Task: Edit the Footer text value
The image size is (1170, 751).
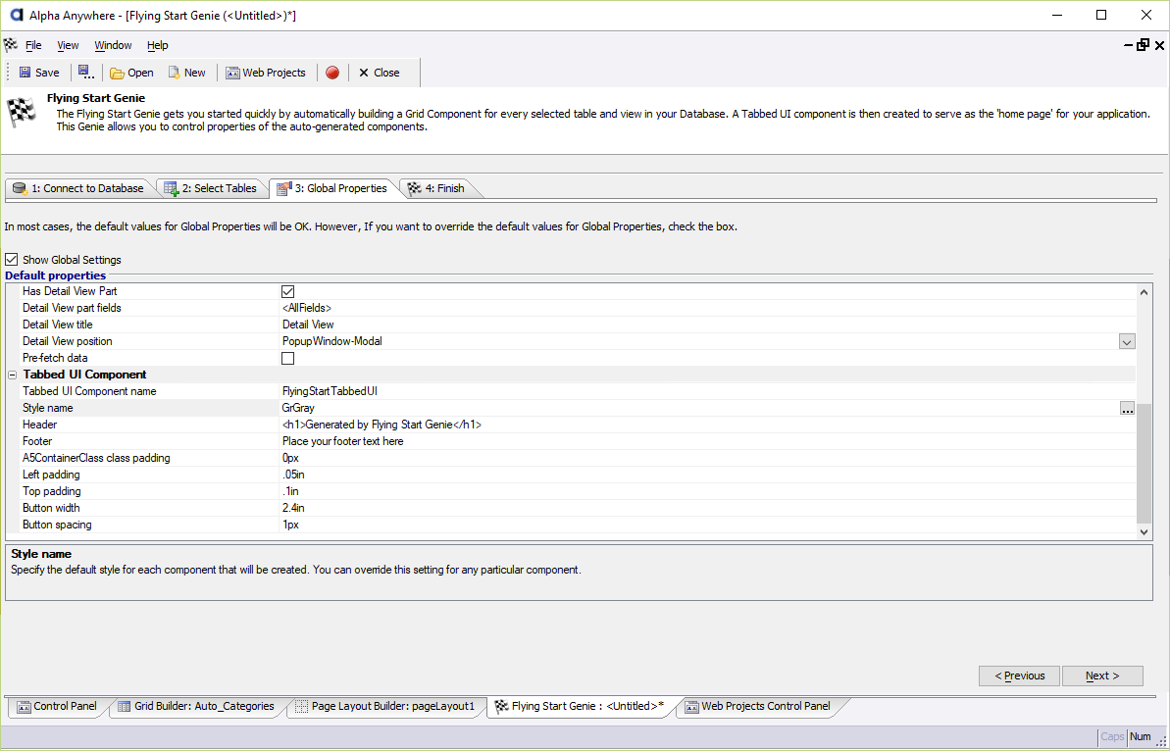Action: tap(706, 441)
